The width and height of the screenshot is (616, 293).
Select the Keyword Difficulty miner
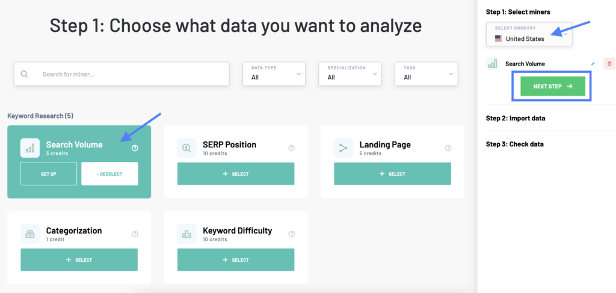click(236, 260)
